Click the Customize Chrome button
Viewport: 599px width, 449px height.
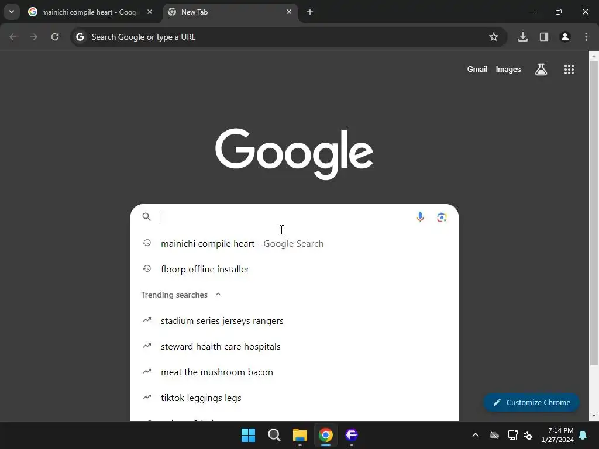531,402
